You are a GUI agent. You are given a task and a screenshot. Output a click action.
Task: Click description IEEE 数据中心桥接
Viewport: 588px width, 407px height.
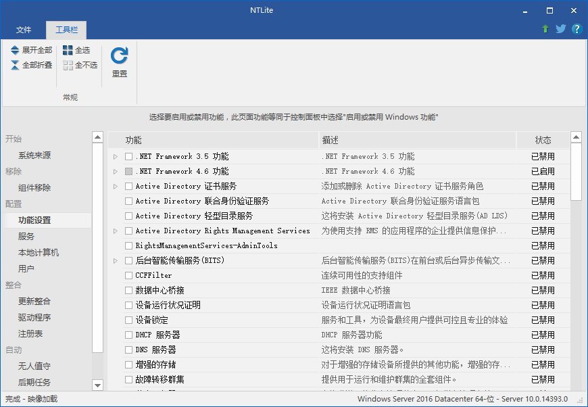point(356,290)
